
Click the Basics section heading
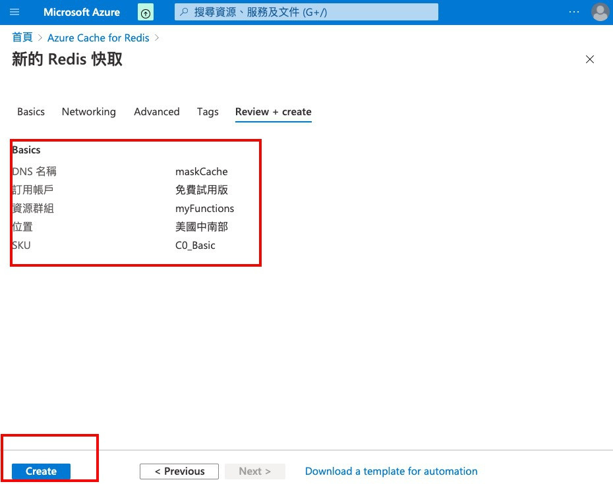coord(26,150)
